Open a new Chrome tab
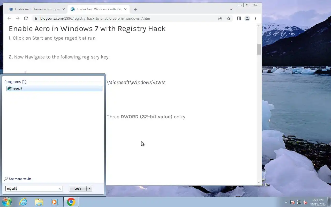The height and width of the screenshot is (207, 331). [135, 9]
